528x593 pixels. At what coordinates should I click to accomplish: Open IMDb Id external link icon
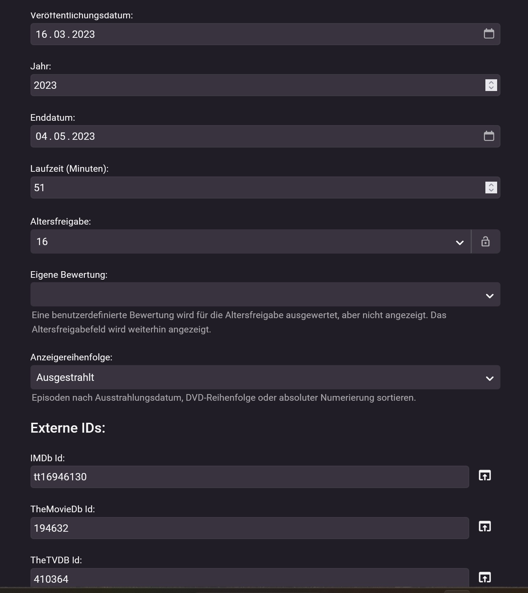click(x=485, y=476)
